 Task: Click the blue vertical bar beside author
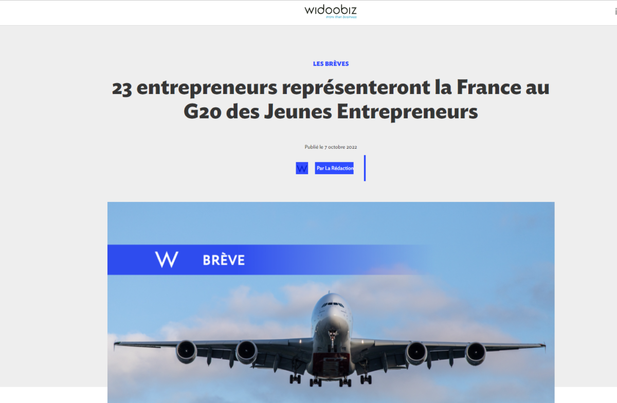coord(365,168)
